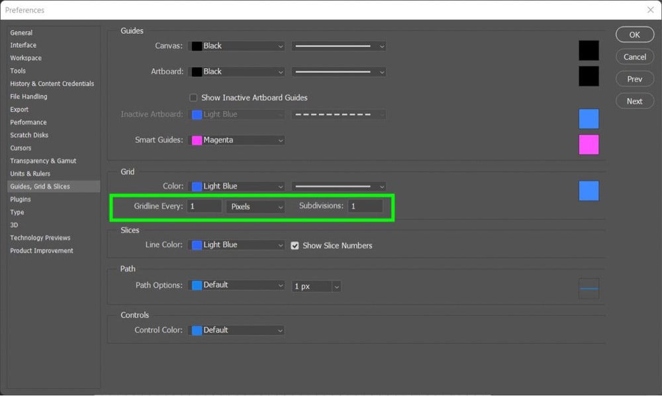The width and height of the screenshot is (662, 396).
Task: Click the Subdivisions input field
Action: pos(365,206)
